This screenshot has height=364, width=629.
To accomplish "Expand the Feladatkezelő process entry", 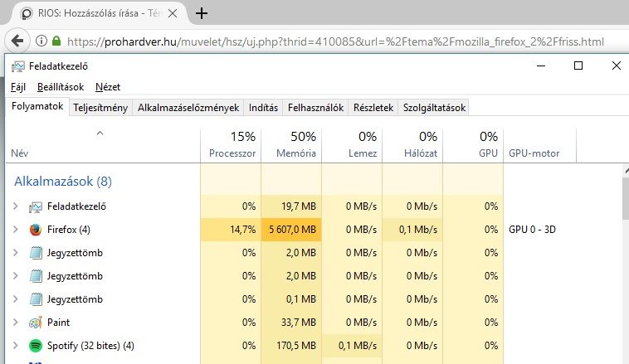I will click(x=15, y=206).
